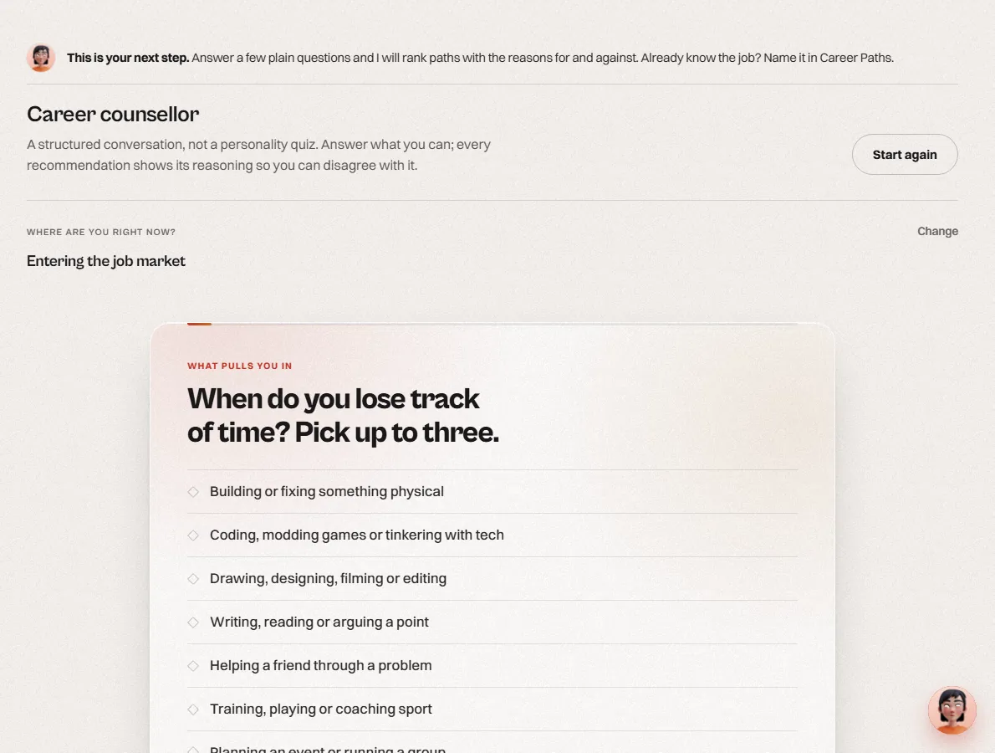Click the Entering the job market answer
Image resolution: width=995 pixels, height=753 pixels.
(106, 261)
